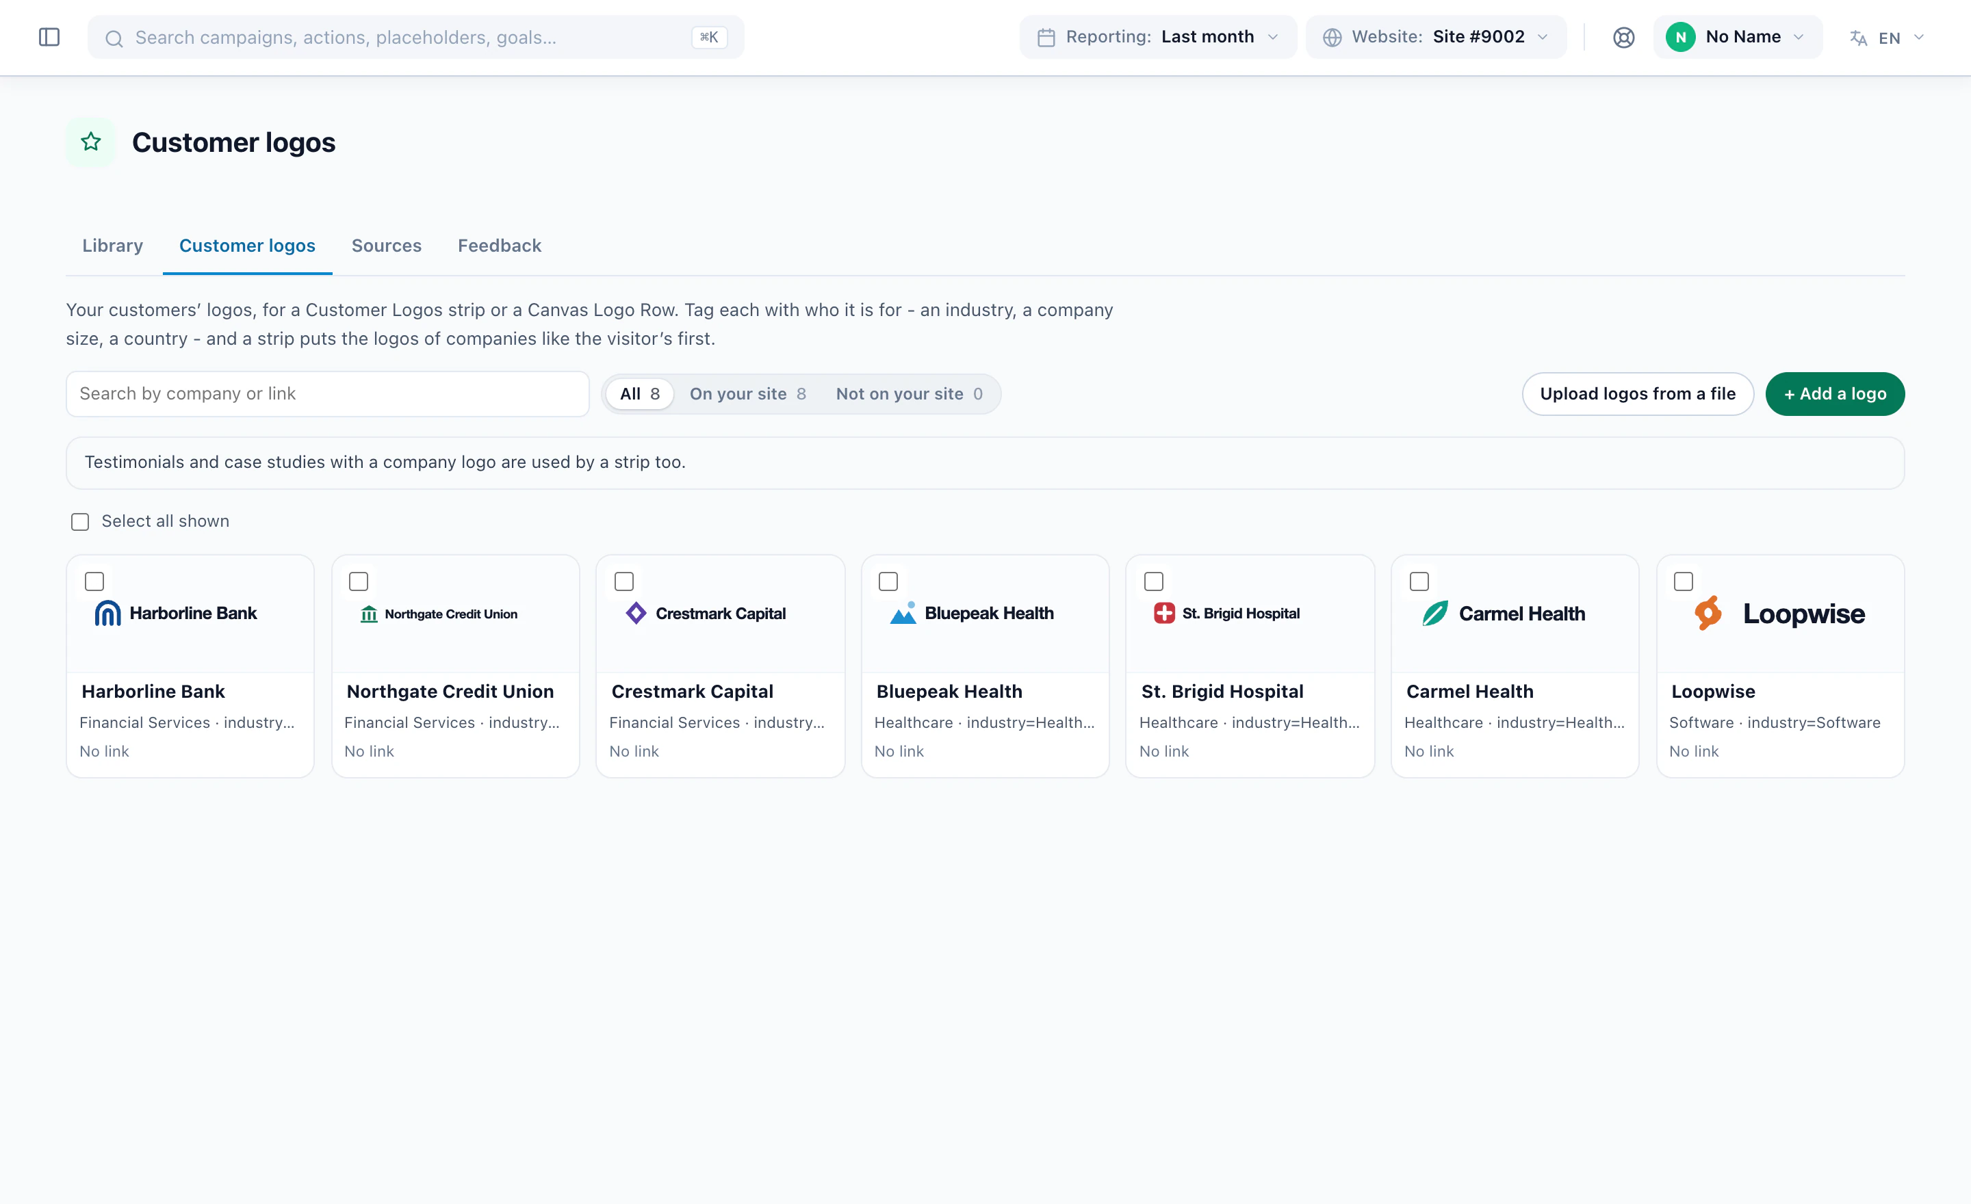The height and width of the screenshot is (1204, 1971).
Task: Select the Customer logos tab
Action: [x=247, y=246]
